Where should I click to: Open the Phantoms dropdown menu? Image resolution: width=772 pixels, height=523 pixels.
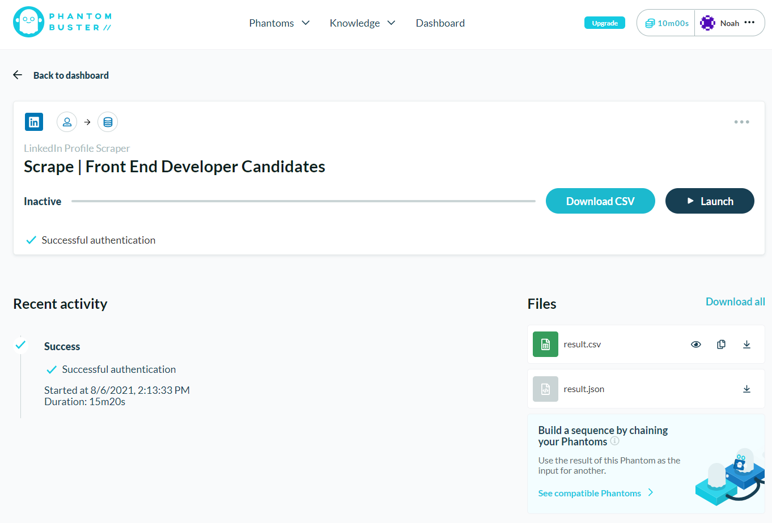279,23
